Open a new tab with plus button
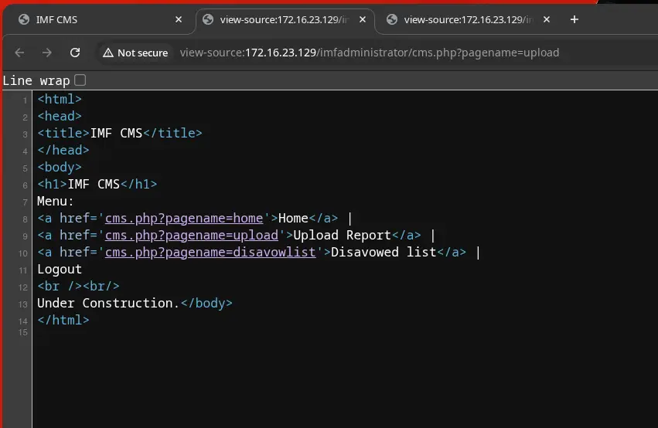 [574, 19]
